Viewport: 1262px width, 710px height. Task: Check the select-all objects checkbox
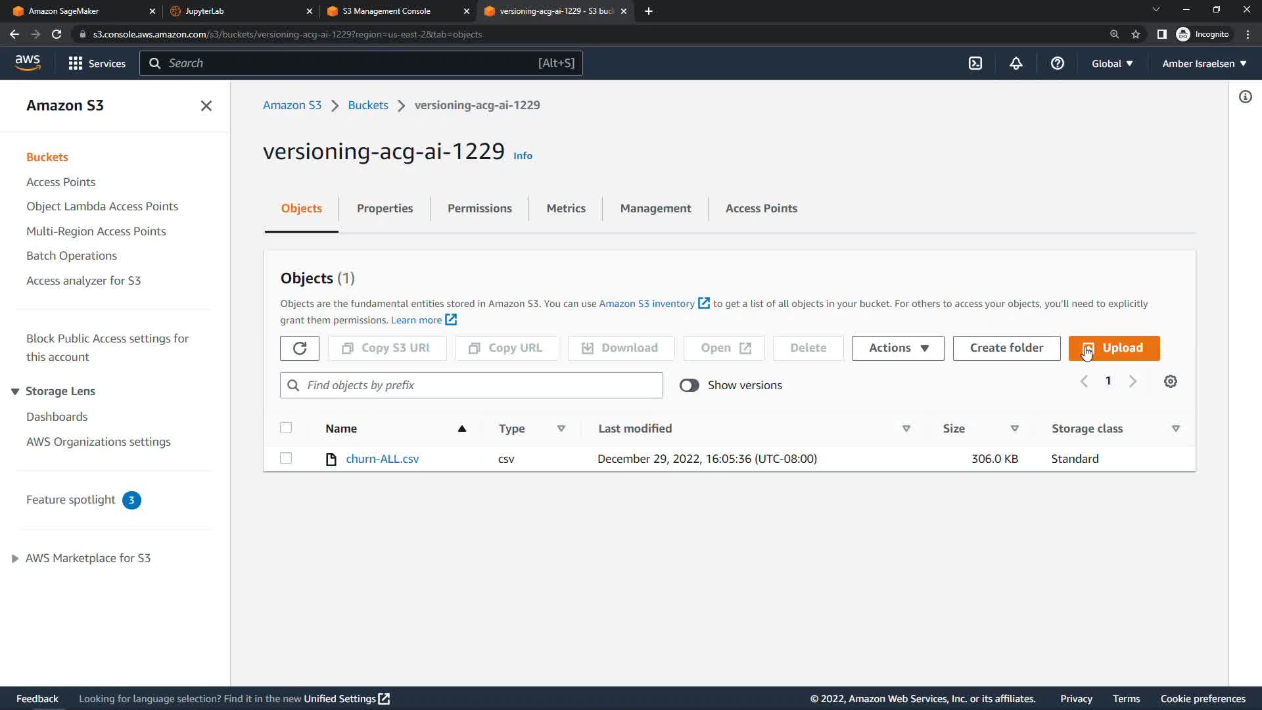tap(286, 428)
